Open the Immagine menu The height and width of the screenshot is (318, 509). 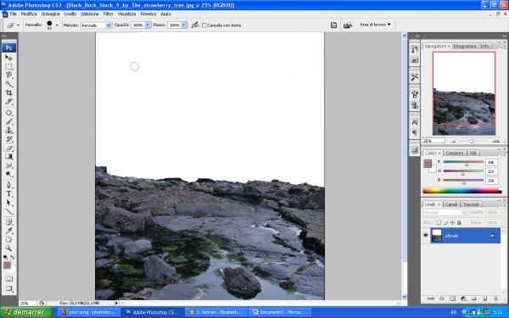(x=50, y=14)
